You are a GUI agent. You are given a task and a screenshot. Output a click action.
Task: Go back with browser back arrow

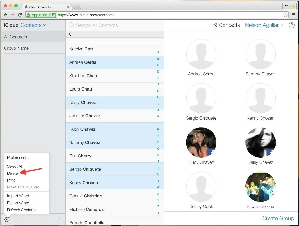coord(5,15)
